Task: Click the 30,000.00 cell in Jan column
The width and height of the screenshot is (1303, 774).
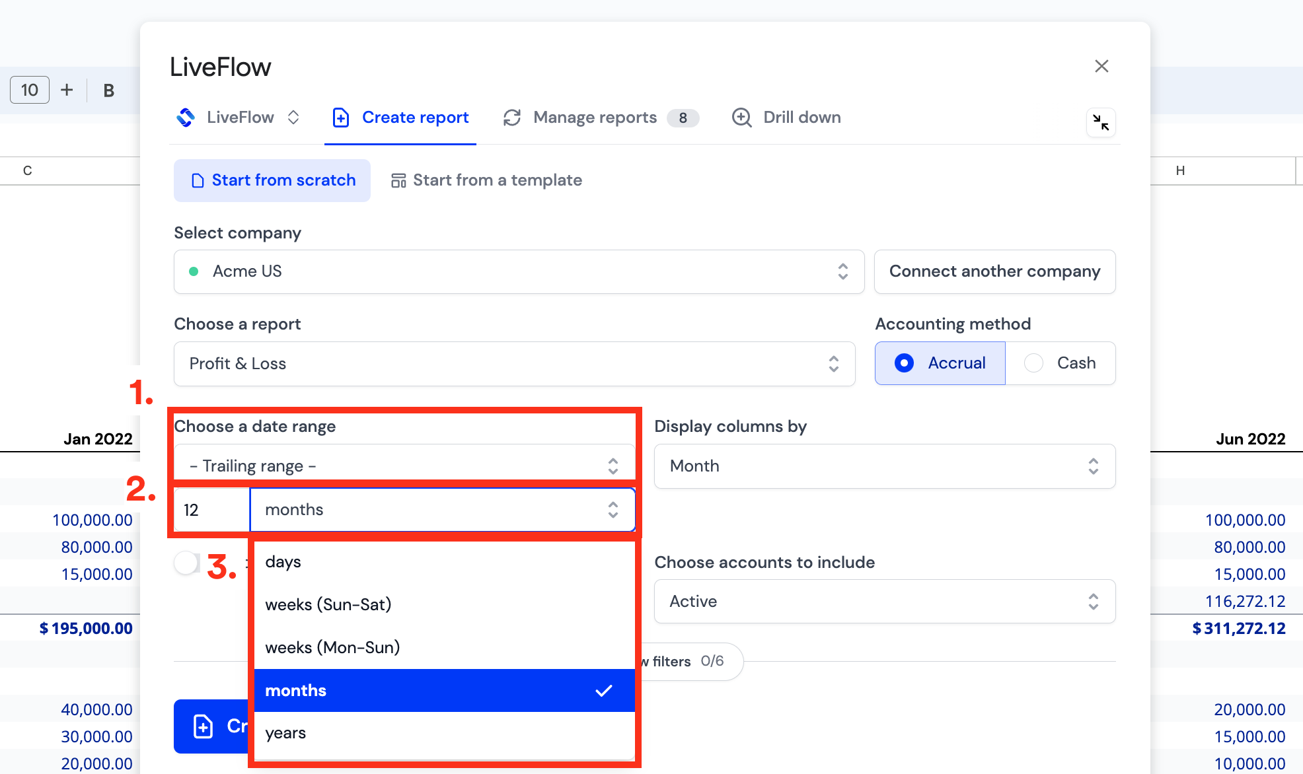Action: pos(96,737)
